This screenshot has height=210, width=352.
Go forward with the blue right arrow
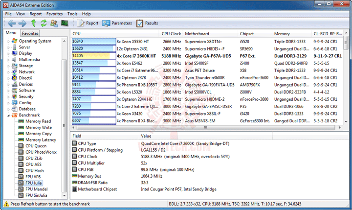tap(22, 23)
